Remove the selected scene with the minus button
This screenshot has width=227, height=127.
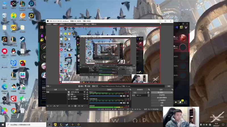(51, 106)
